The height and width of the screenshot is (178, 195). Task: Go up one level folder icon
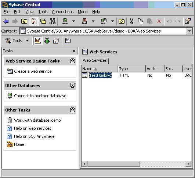24,21
